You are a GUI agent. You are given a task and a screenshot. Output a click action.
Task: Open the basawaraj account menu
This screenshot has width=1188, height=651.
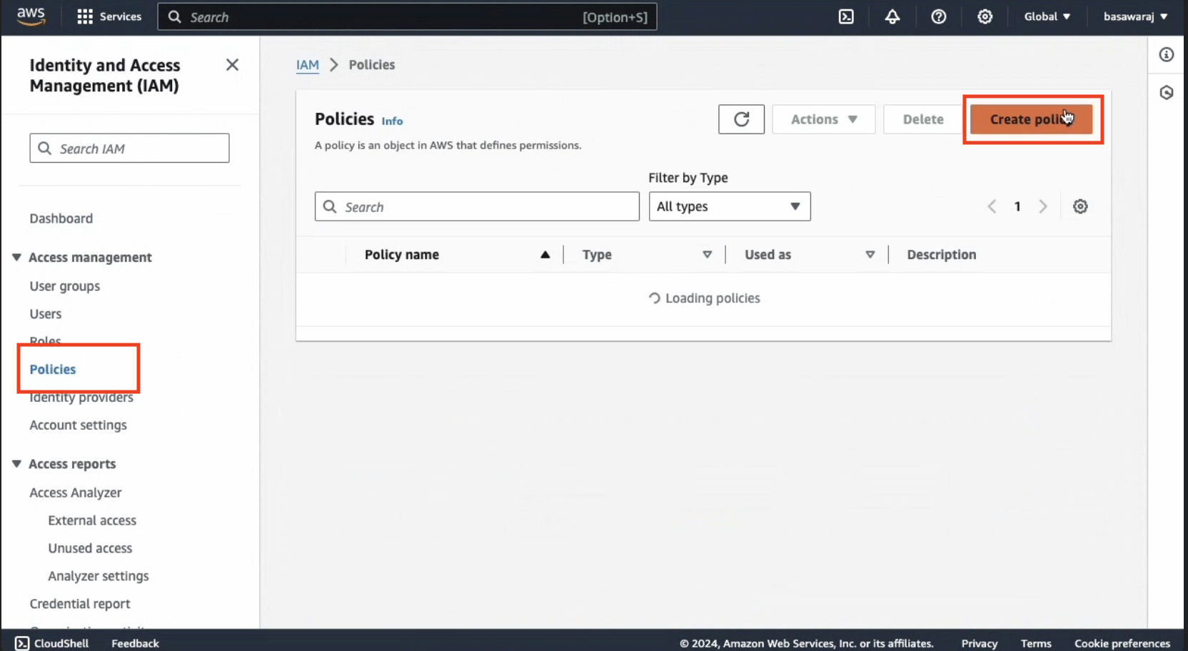(x=1135, y=16)
